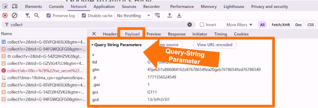
Task: Open network search magnifier
Action: pyautogui.click(x=37, y=16)
